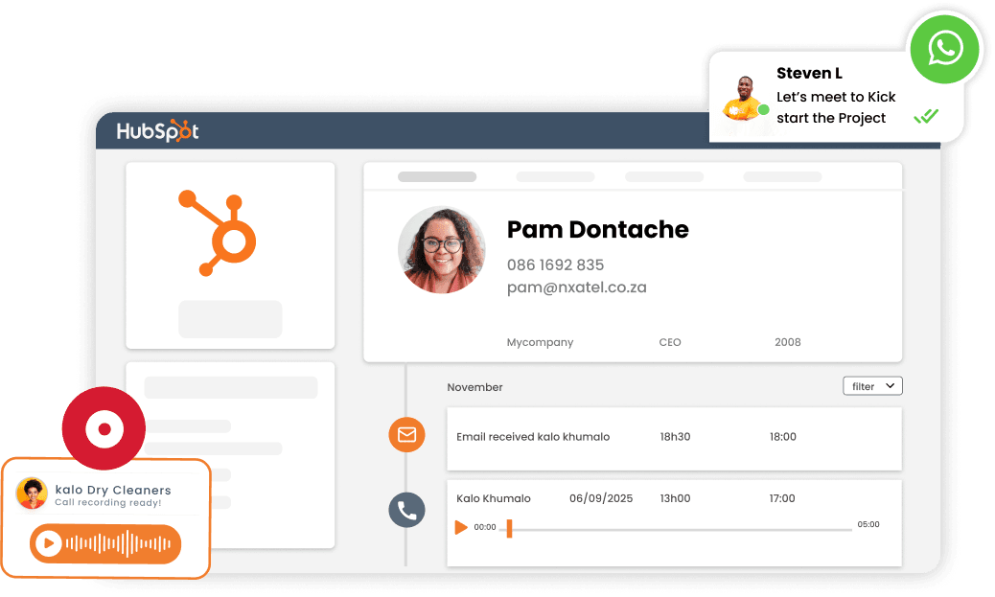The height and width of the screenshot is (597, 995).
Task: Click the orange audio scrubber handle
Action: [509, 528]
